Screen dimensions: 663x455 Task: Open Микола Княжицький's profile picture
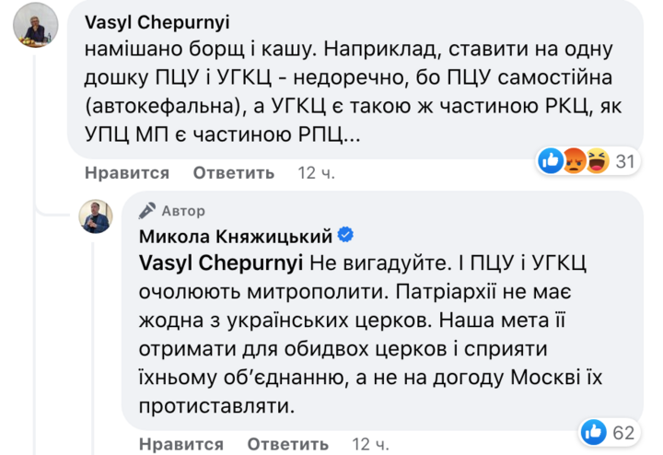(x=96, y=216)
